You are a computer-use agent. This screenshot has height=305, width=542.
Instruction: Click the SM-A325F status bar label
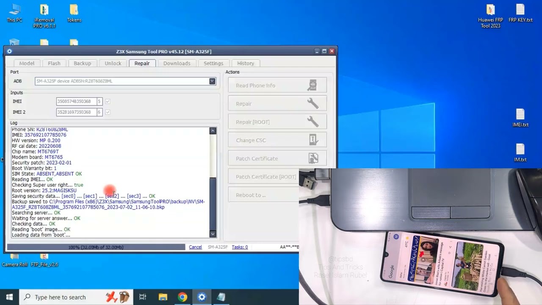(x=218, y=247)
